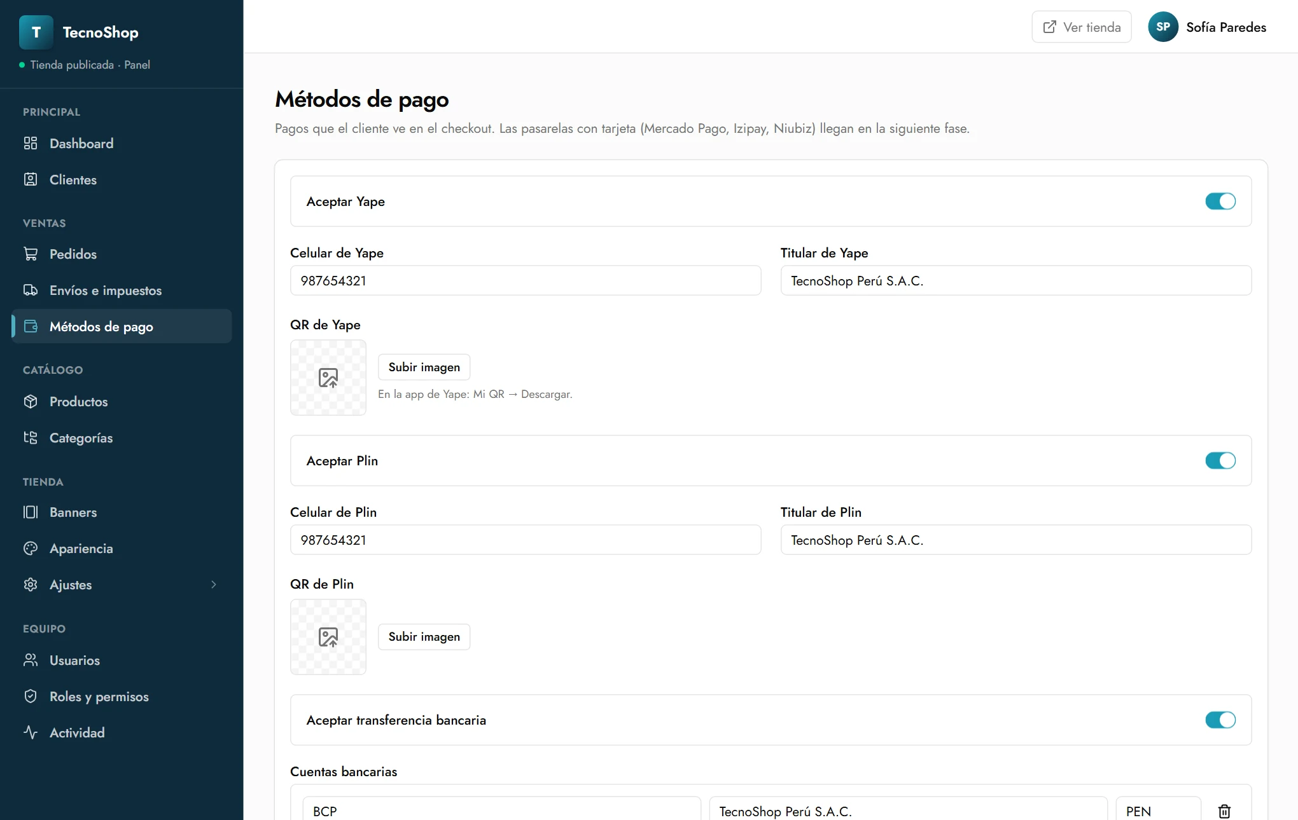Click the Pedidos shopping cart icon
Viewport: 1298px width, 820px height.
pos(31,254)
